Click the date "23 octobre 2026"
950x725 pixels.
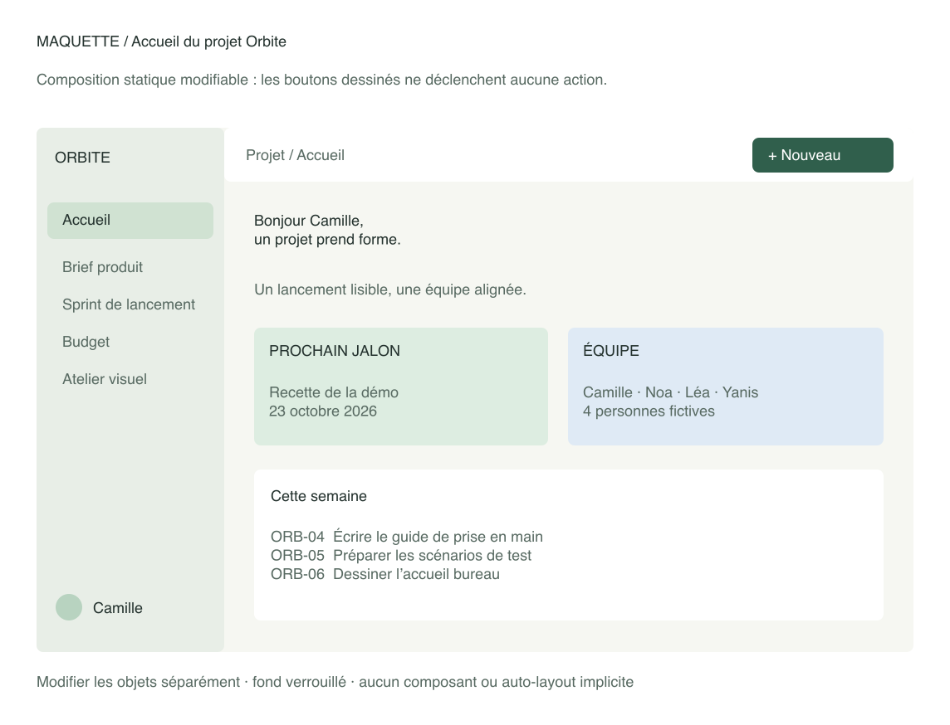coord(323,411)
